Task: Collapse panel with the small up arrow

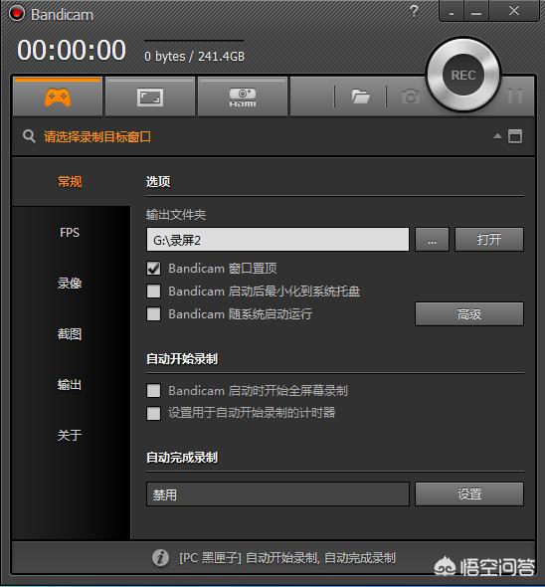Action: (497, 136)
